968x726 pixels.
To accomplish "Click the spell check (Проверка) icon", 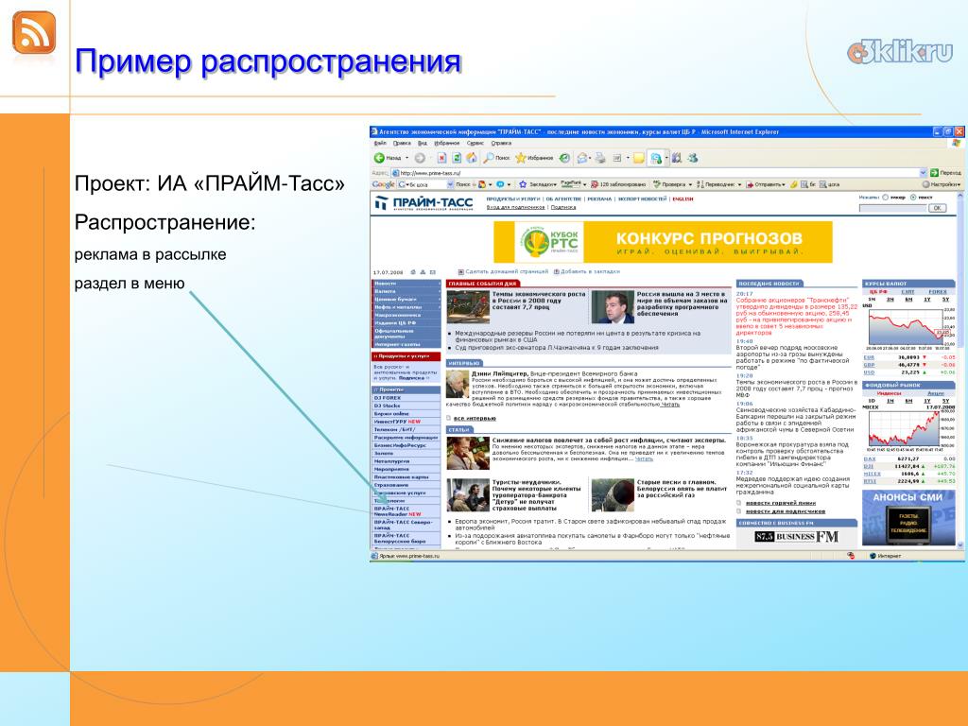I will (657, 184).
